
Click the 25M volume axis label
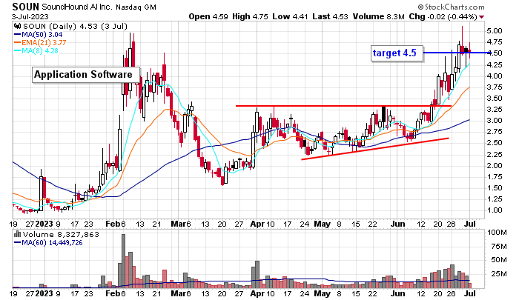pyautogui.click(x=499, y=274)
